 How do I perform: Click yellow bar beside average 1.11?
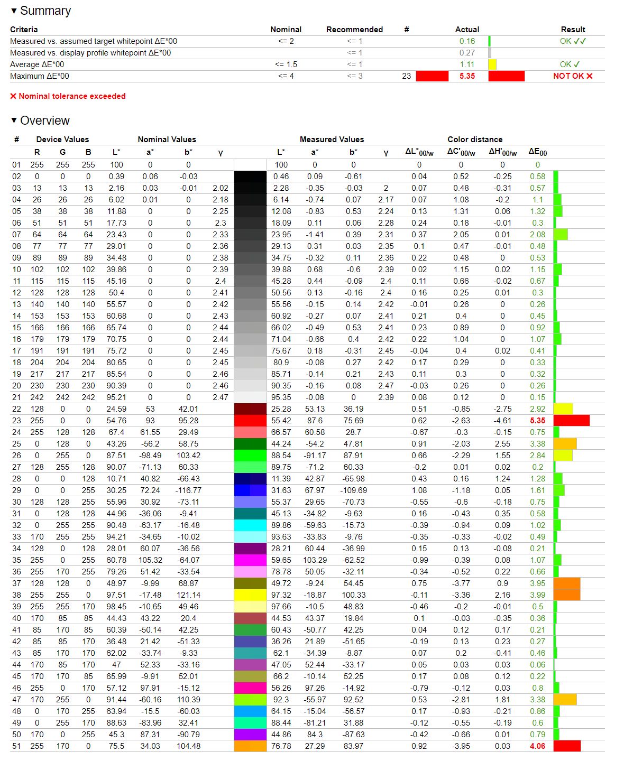tap(492, 64)
